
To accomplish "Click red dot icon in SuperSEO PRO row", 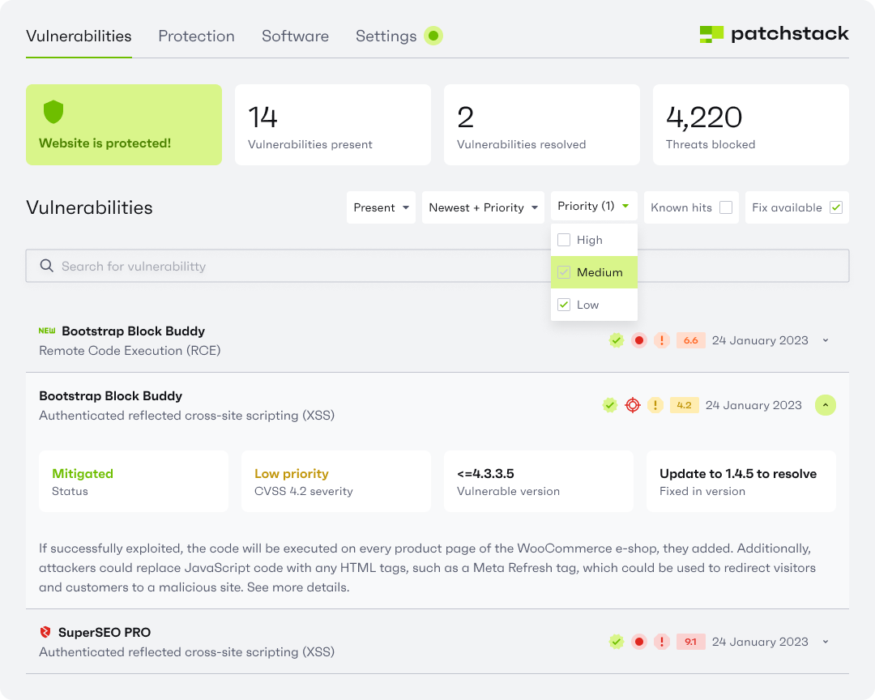I will point(639,642).
